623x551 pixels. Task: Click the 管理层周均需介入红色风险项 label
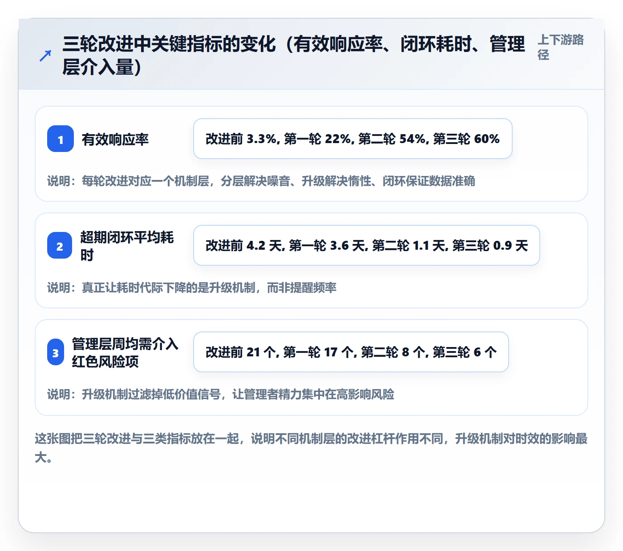(125, 352)
